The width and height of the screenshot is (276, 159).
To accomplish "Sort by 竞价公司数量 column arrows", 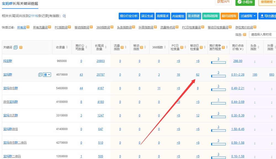I will 86,47.
